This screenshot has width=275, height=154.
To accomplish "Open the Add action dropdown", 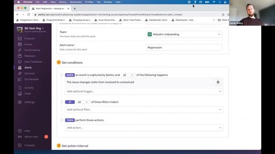I will 144,127.
